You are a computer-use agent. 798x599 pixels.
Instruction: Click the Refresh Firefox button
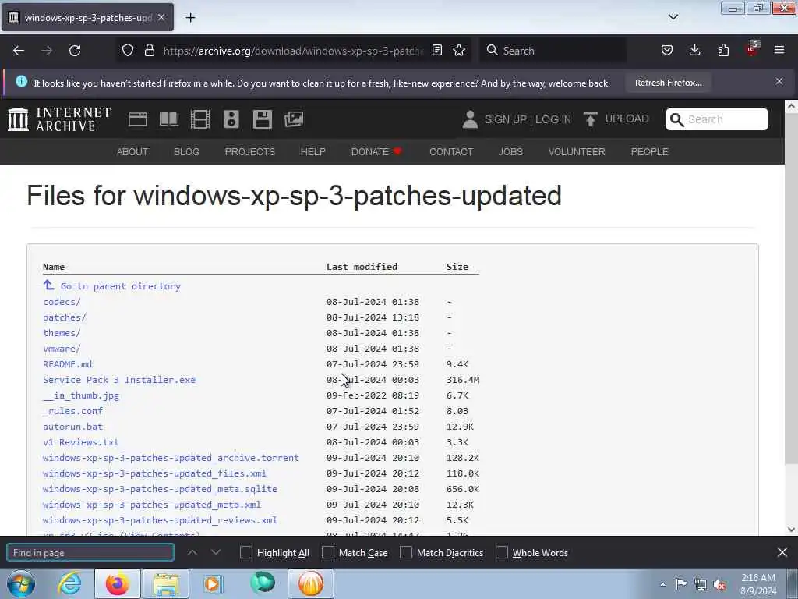pyautogui.click(x=668, y=83)
